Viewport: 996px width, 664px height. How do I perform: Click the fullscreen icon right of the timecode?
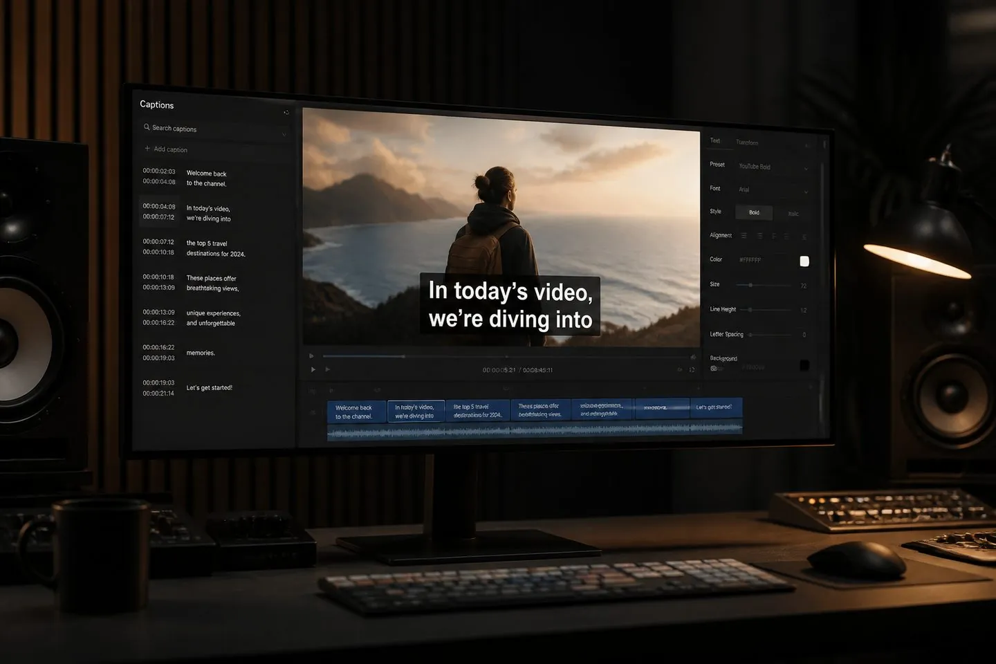pyautogui.click(x=692, y=369)
